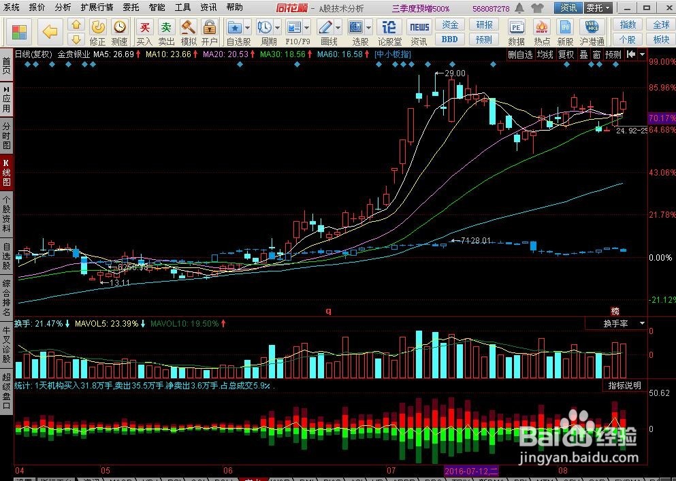The width and height of the screenshot is (676, 481).
Task: Click the up arrow toolbar icon
Action: pyautogui.click(x=76, y=24)
